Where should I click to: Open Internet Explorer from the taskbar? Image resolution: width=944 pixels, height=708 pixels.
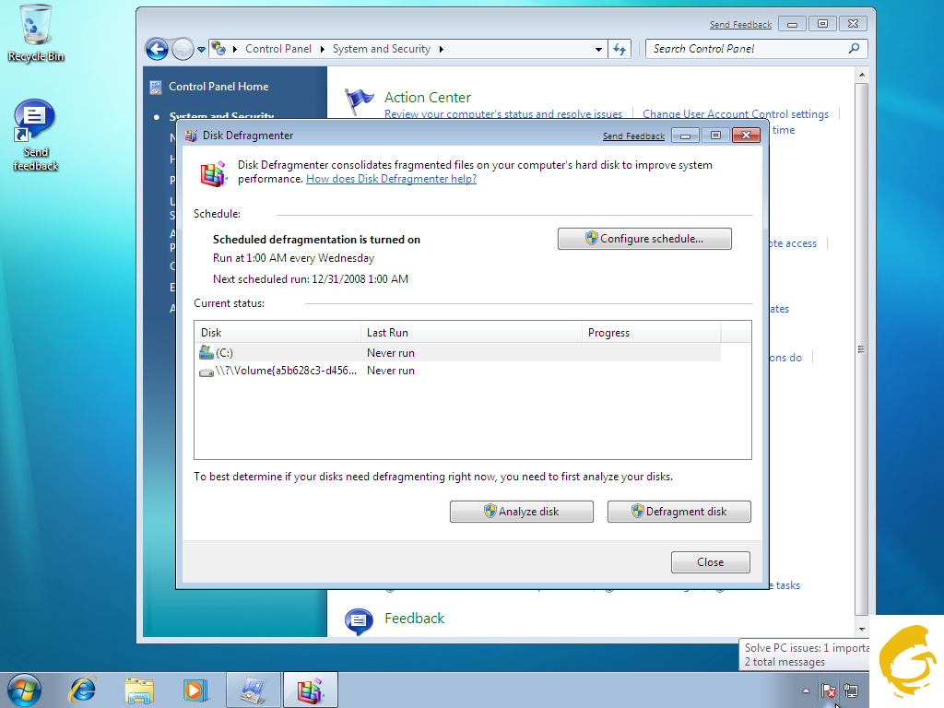(x=83, y=689)
